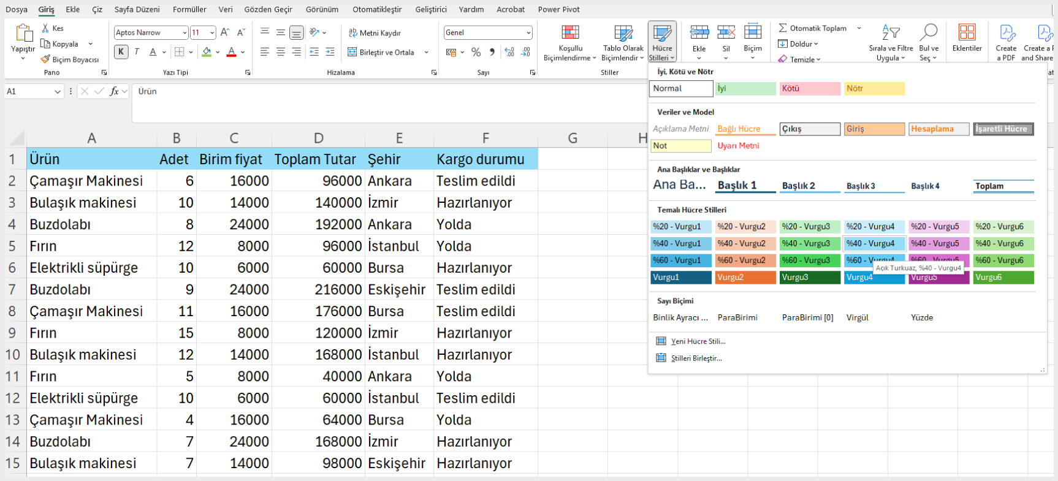Increase decimal places

509,52
